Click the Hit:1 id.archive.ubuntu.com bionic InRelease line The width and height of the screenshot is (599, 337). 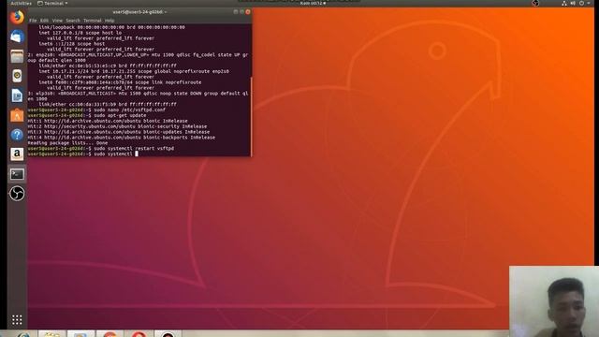coord(108,121)
